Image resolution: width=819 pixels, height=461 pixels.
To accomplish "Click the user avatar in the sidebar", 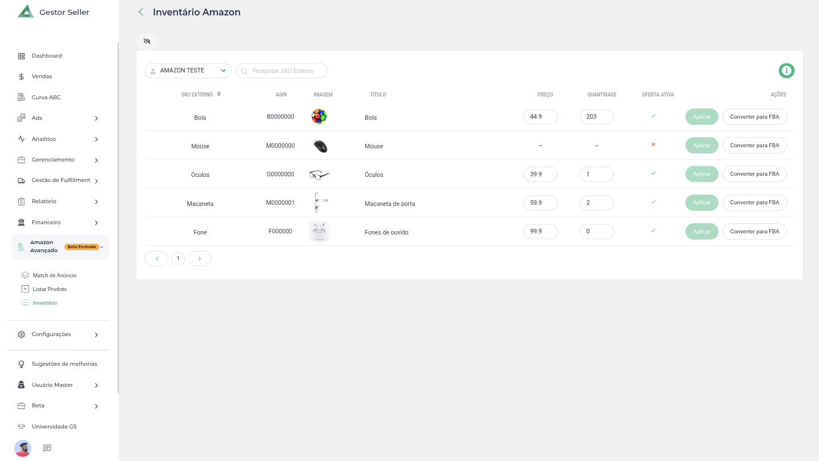I will (23, 448).
